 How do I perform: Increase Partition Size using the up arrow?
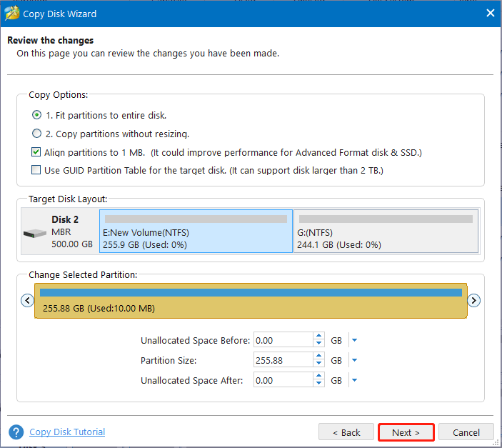[318, 356]
